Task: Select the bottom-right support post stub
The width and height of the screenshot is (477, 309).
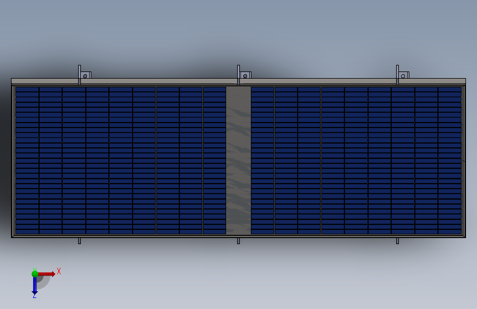Action: (397, 241)
